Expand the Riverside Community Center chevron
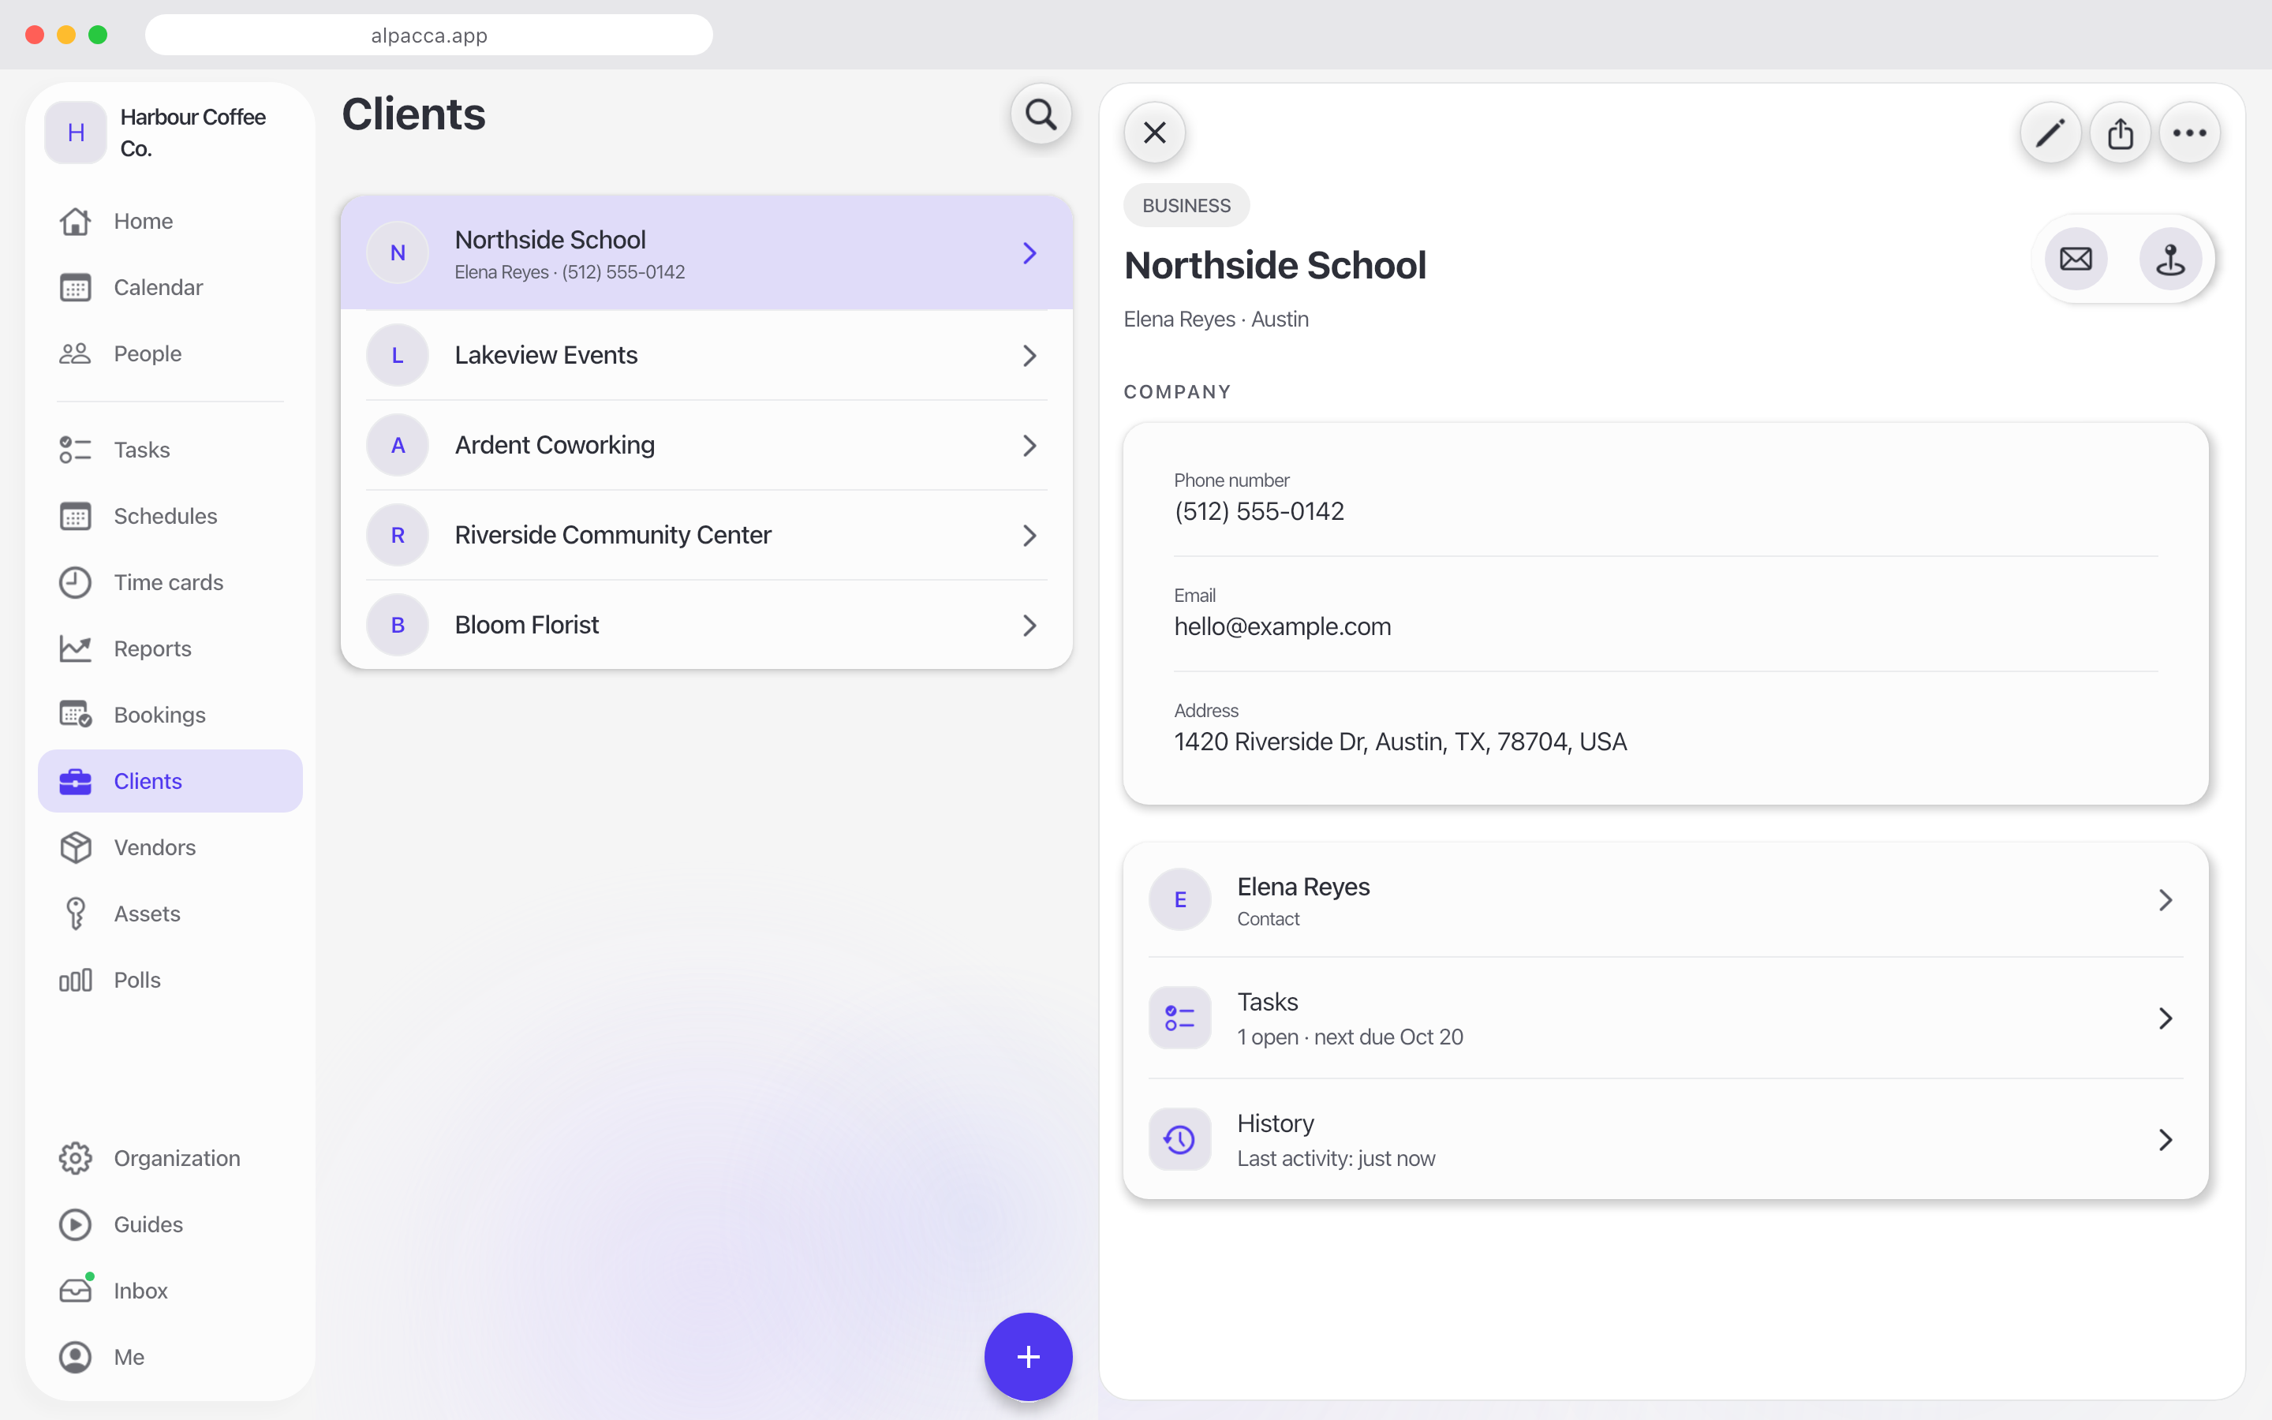 1030,536
